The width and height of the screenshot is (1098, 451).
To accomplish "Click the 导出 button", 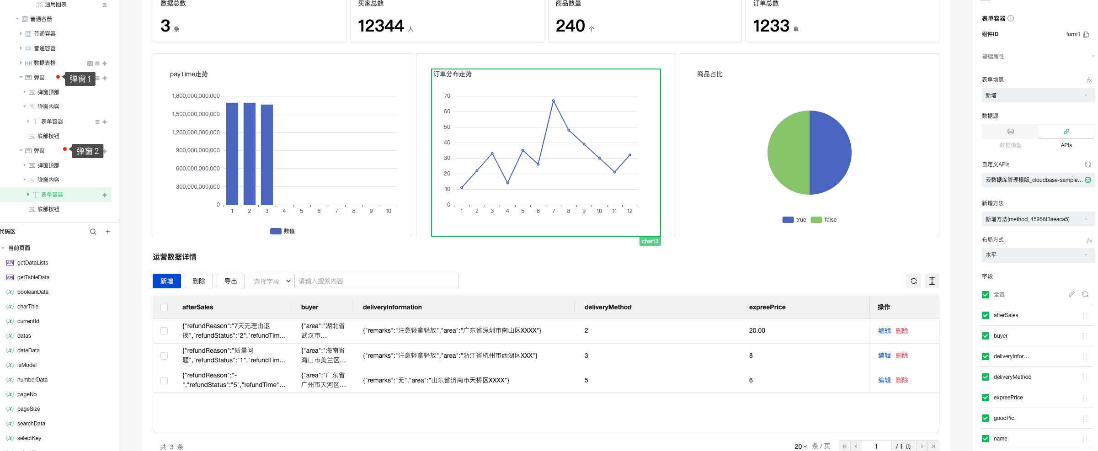I will click(x=231, y=281).
